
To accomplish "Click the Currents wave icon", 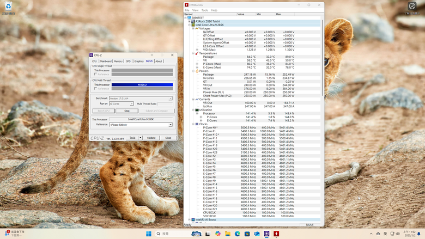I will (197, 99).
